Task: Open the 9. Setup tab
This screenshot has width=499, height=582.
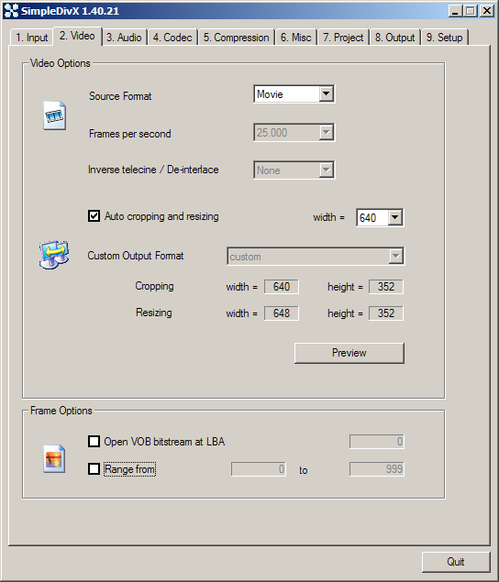Action: (x=444, y=38)
